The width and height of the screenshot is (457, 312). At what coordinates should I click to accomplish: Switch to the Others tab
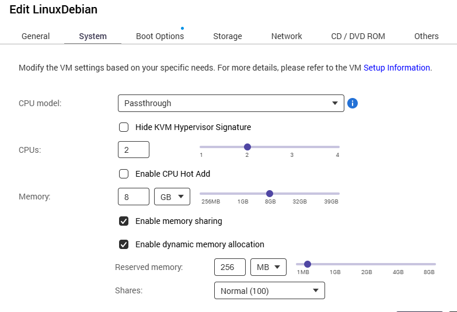point(426,36)
